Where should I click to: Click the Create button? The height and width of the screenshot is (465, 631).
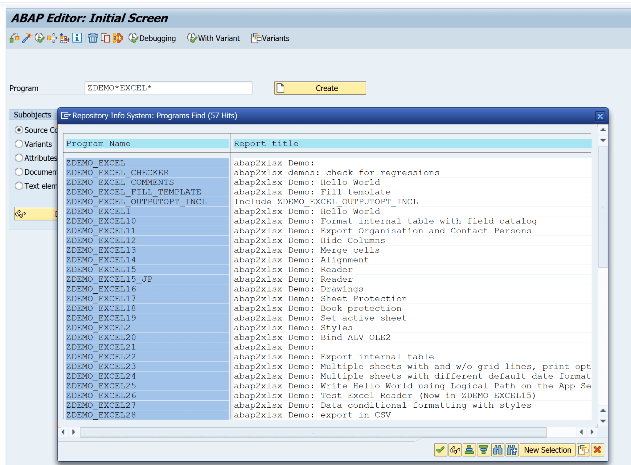pos(320,88)
